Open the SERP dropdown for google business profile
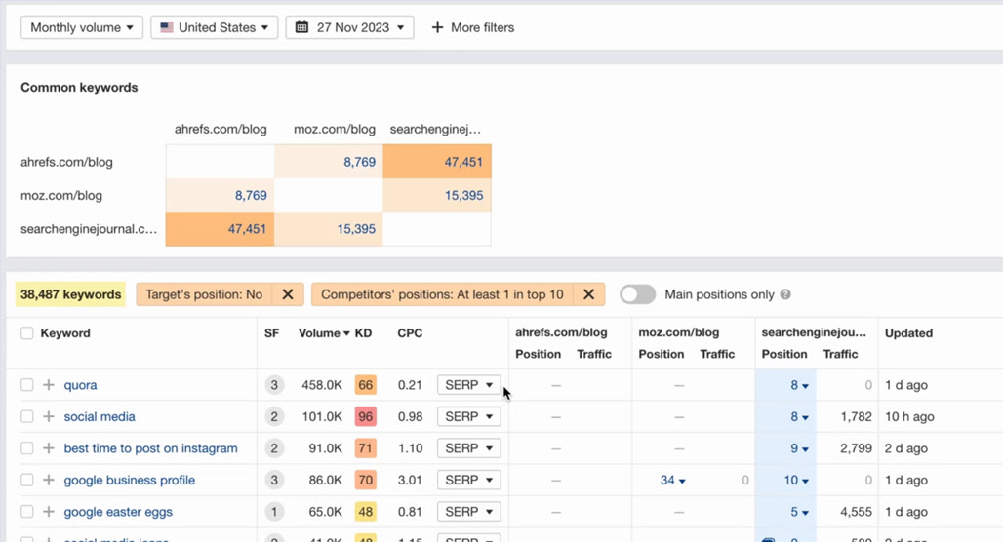 click(469, 480)
